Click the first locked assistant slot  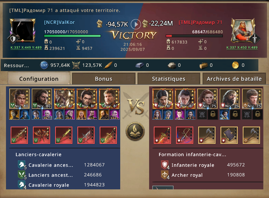tap(213, 114)
